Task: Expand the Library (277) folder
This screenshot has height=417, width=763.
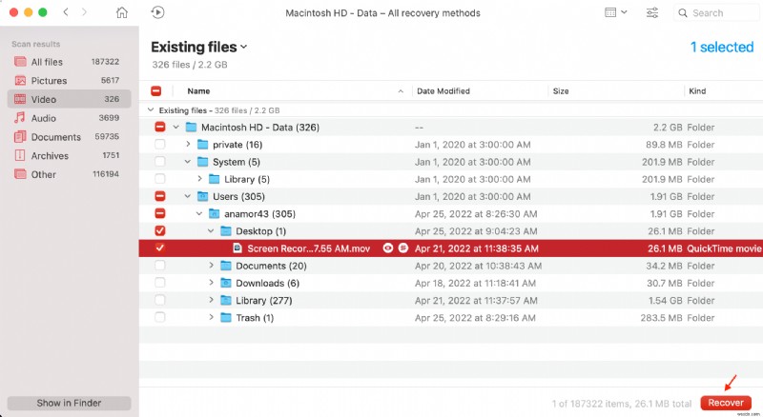Action: [211, 300]
